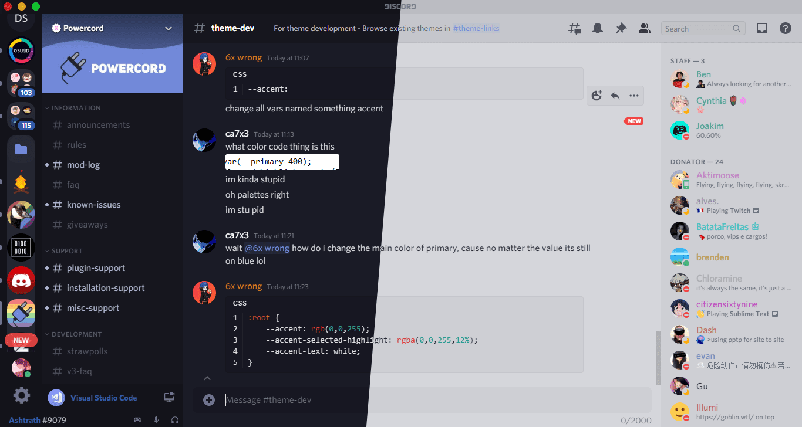Open User Settings gear icon
Image resolution: width=802 pixels, height=427 pixels.
pyautogui.click(x=21, y=395)
